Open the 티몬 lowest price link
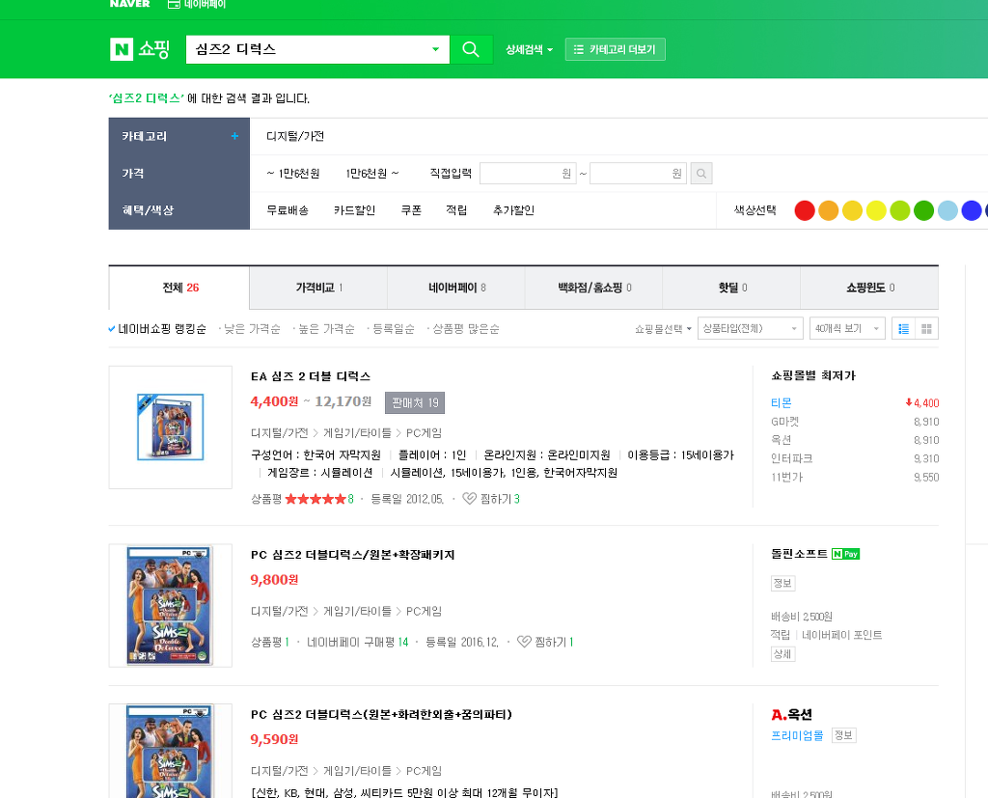The image size is (988, 798). pos(782,402)
